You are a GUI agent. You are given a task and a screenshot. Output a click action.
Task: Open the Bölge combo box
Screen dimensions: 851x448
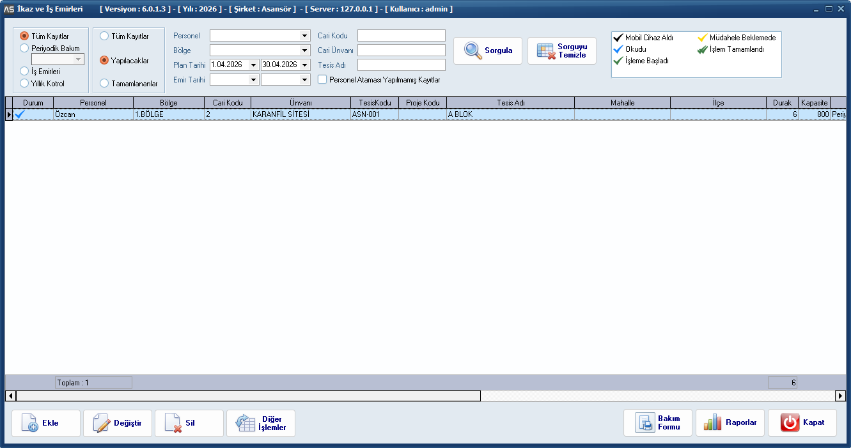[x=305, y=50]
